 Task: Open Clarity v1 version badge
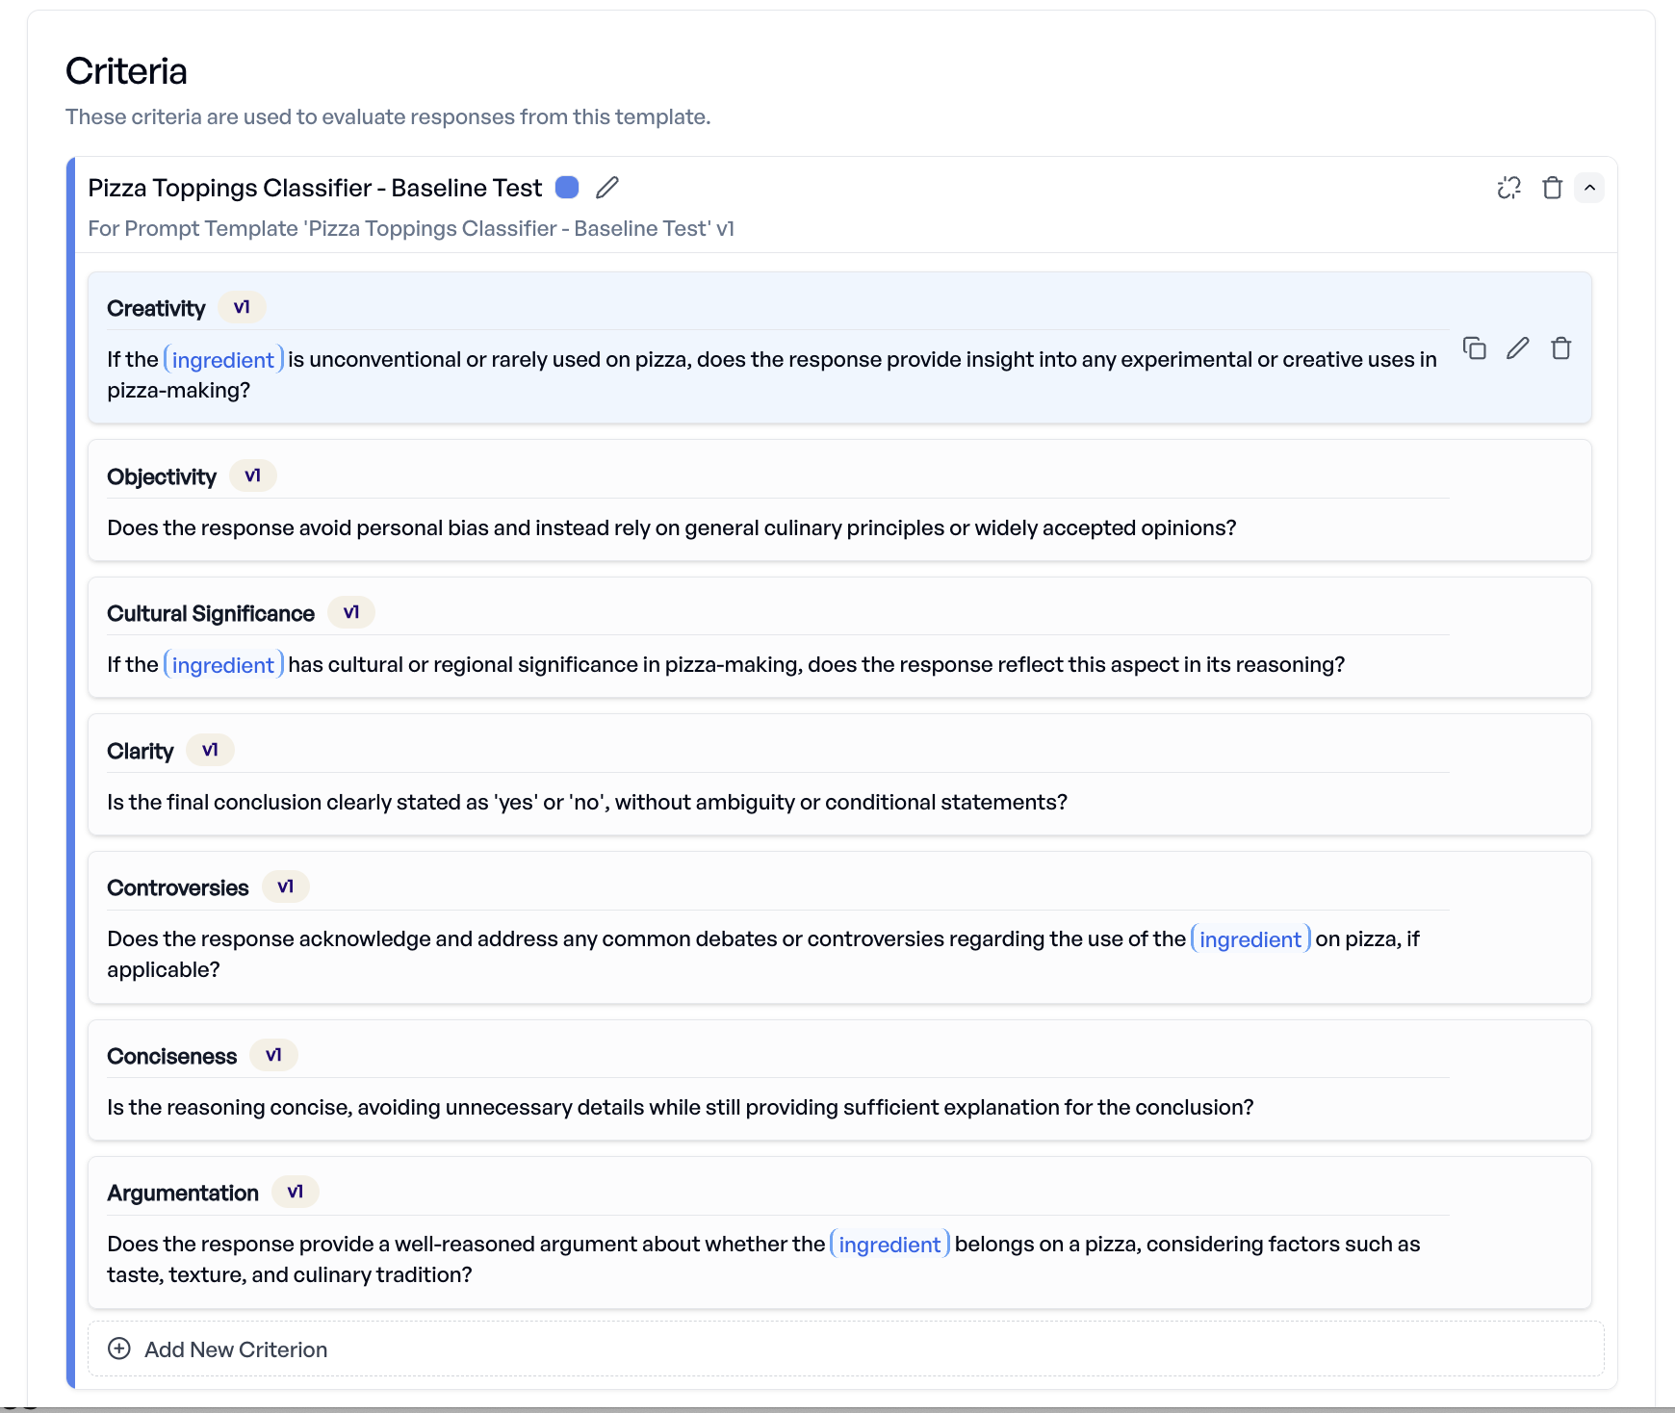210,750
